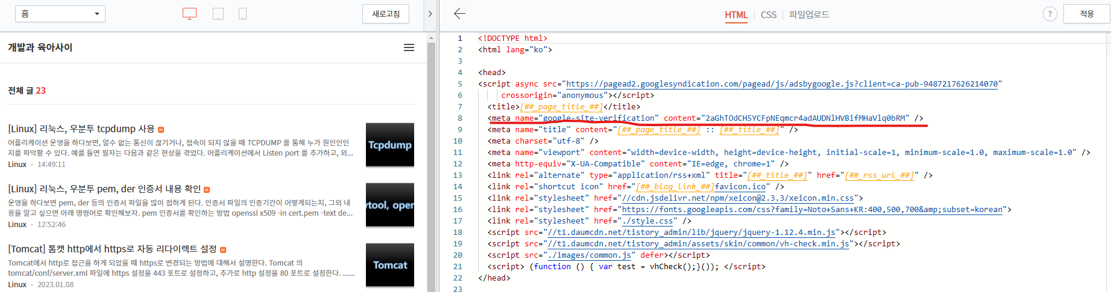Click the Linux category under tcpdump post
Viewport: 1111px width, 292px height.
[x=17, y=164]
